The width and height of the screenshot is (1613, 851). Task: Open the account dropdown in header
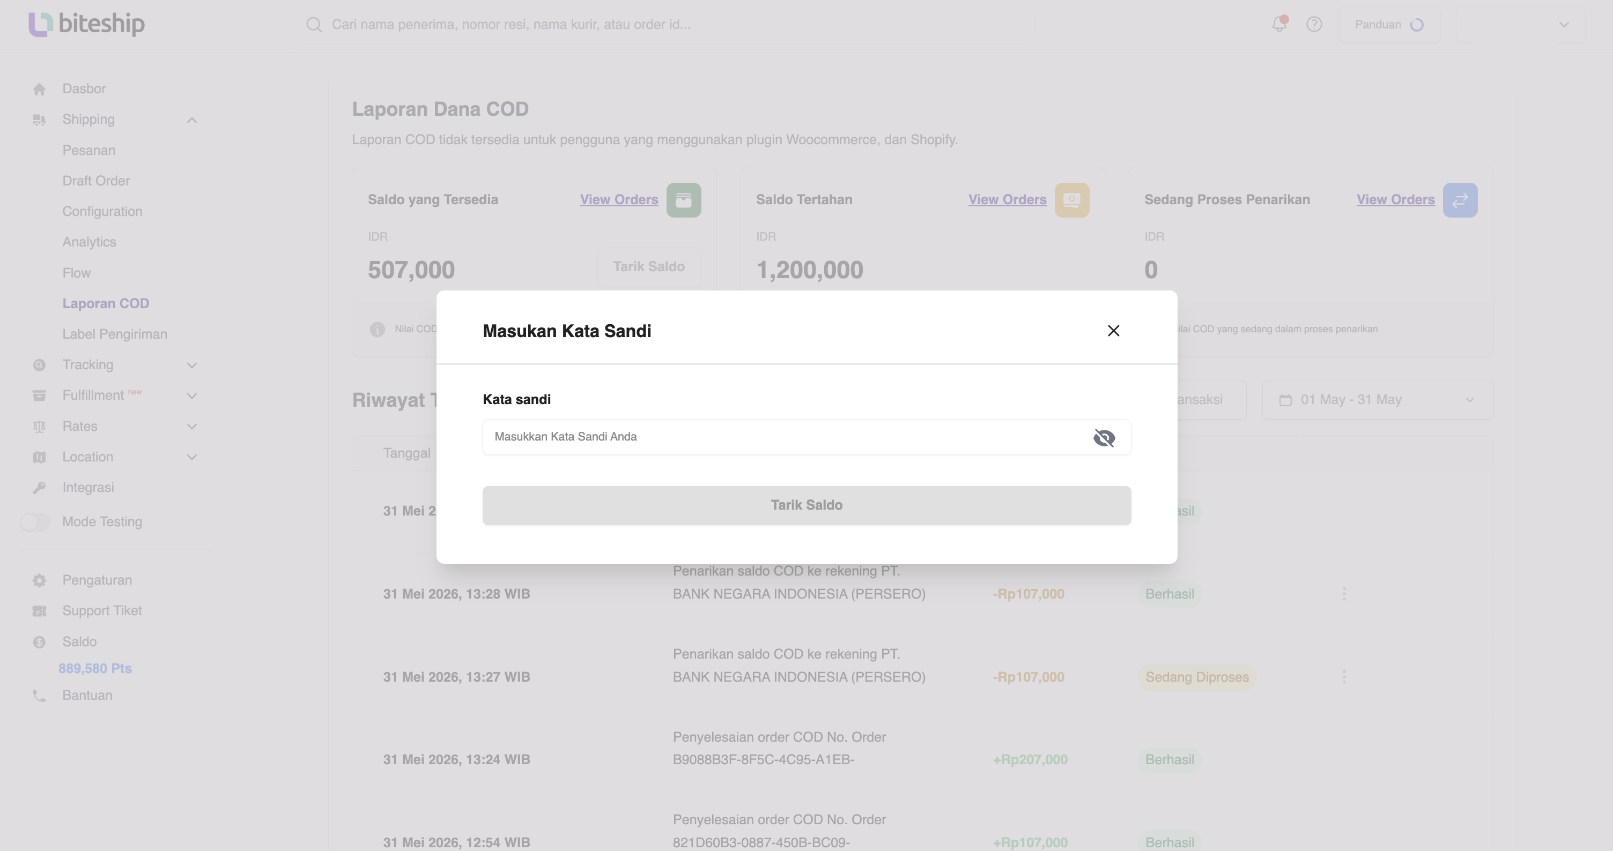(1520, 25)
